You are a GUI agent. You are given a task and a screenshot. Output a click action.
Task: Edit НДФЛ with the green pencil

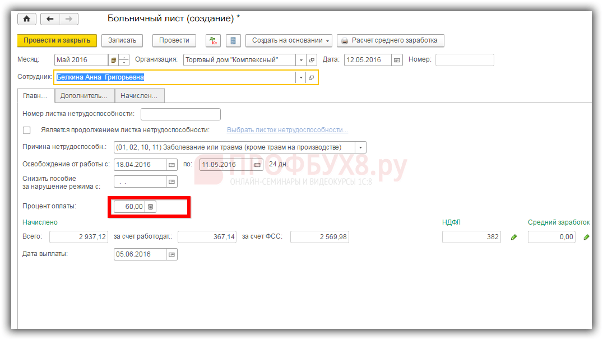click(514, 237)
